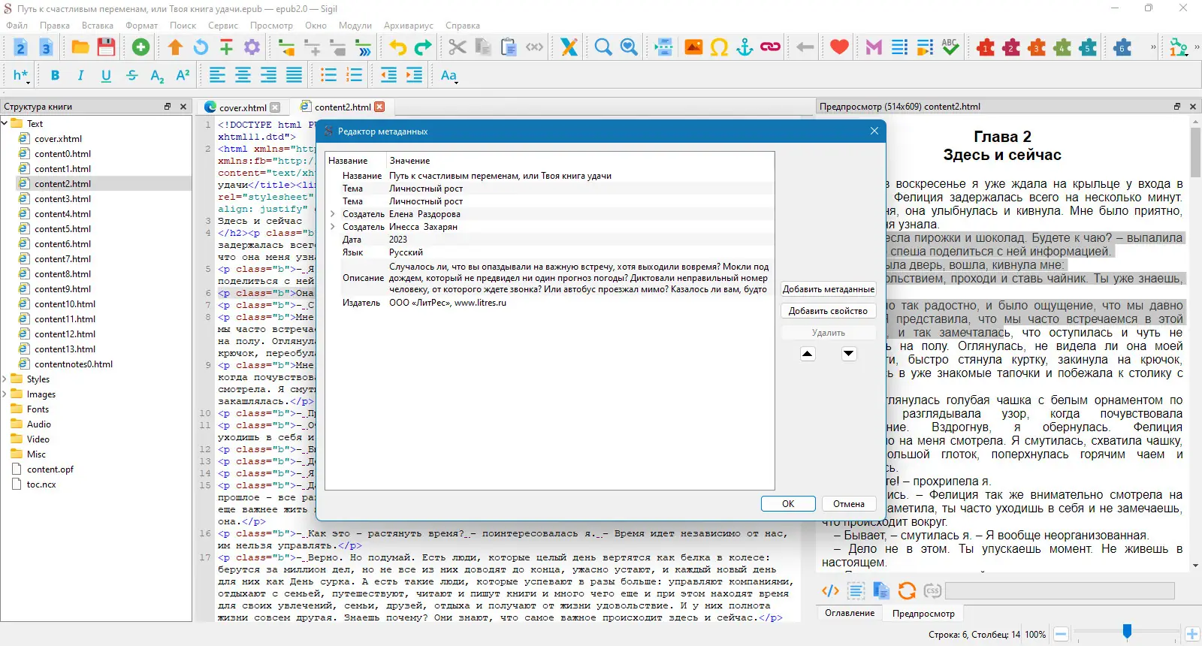Run plugin 3 puzzle icon
The width and height of the screenshot is (1202, 646).
point(1037,47)
